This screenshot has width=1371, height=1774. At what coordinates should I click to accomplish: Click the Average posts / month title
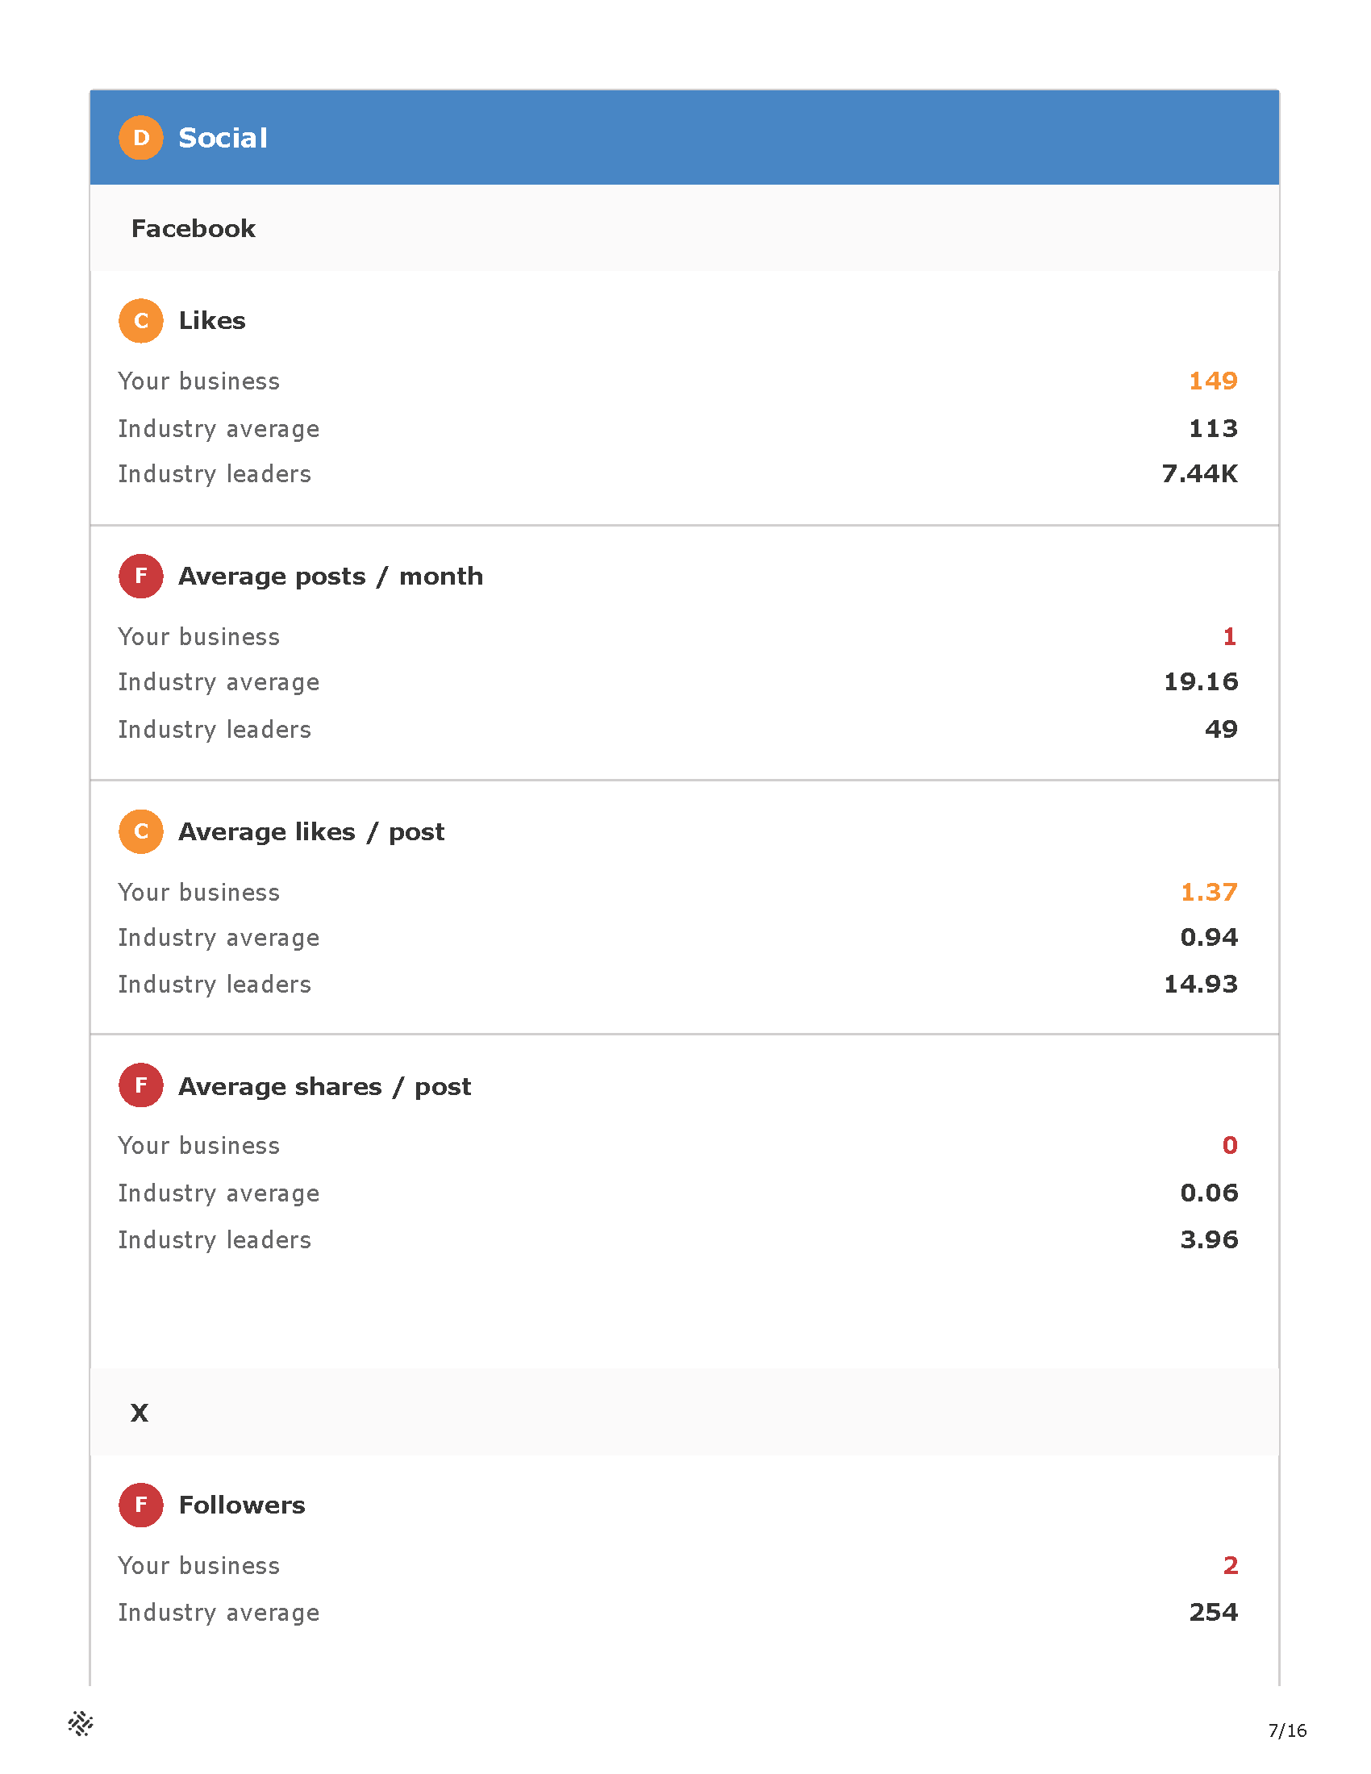pyautogui.click(x=331, y=577)
